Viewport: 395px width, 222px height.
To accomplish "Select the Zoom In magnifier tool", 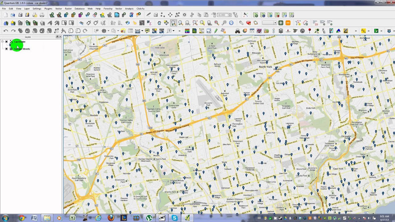I will click(174, 23).
